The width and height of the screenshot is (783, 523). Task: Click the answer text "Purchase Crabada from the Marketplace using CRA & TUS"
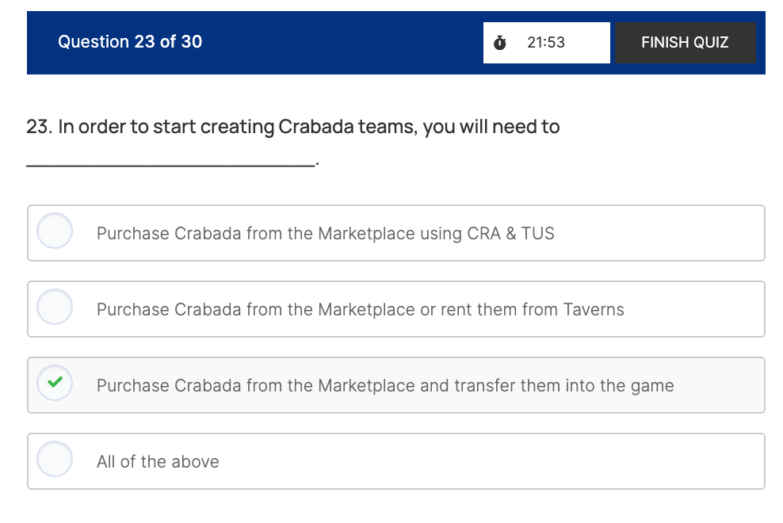click(325, 234)
